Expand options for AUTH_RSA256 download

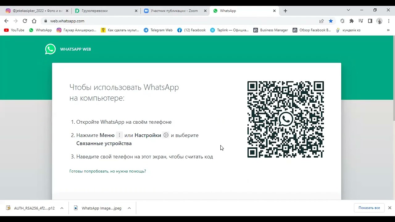tap(62, 208)
